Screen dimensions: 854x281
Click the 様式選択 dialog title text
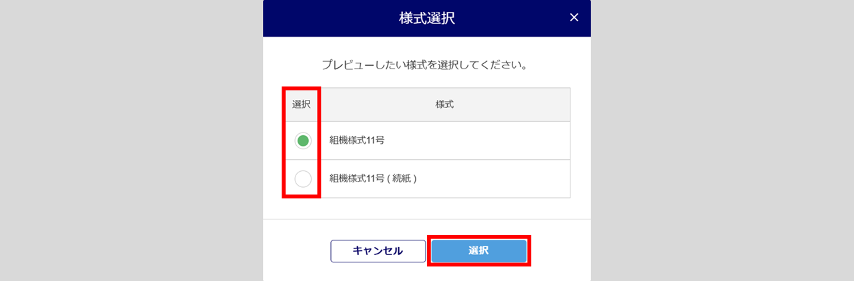[426, 18]
